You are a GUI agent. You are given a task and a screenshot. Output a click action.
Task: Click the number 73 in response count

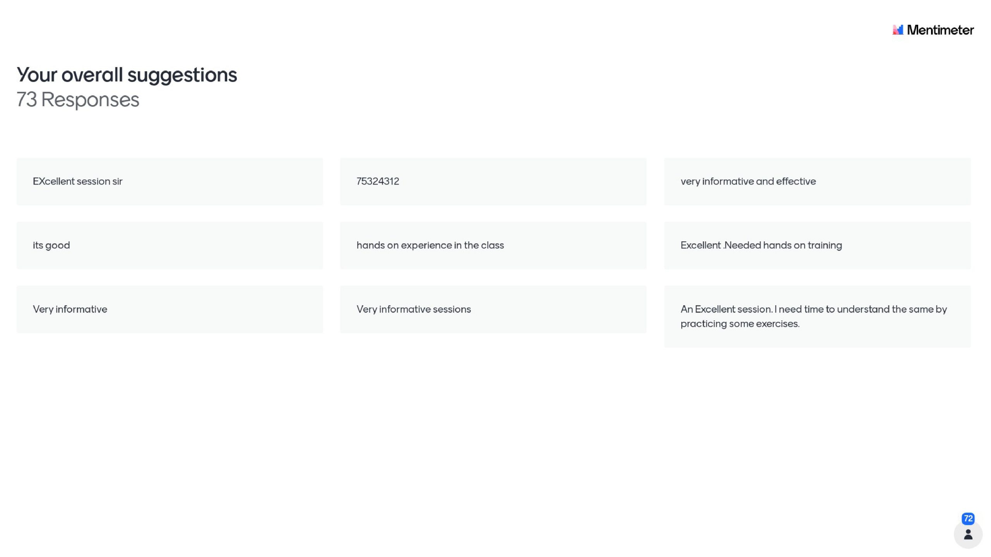27,99
